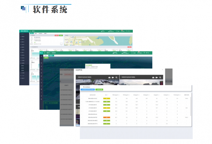Click the fullscreen icon in the top green header
212x144 pixels.
117,31
